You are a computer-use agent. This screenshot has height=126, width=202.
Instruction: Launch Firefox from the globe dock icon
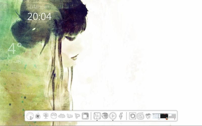point(105,116)
